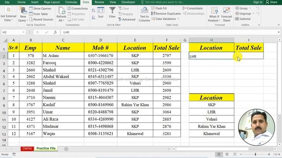Open Outline dialog launcher
282x158 pixels.
click(259, 25)
